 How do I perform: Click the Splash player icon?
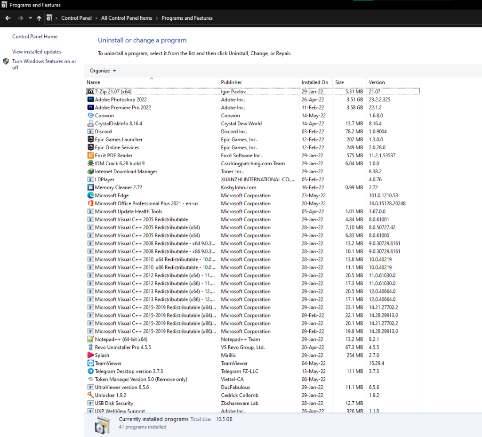pyautogui.click(x=90, y=355)
